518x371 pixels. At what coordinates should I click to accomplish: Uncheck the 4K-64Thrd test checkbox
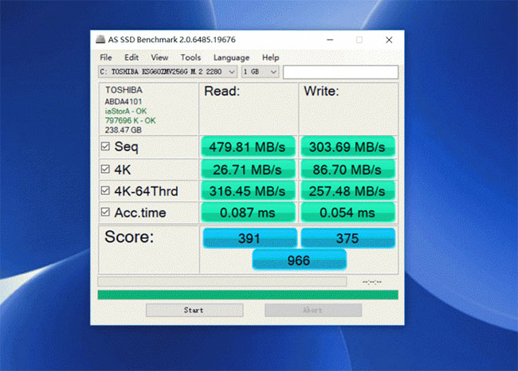pos(105,191)
